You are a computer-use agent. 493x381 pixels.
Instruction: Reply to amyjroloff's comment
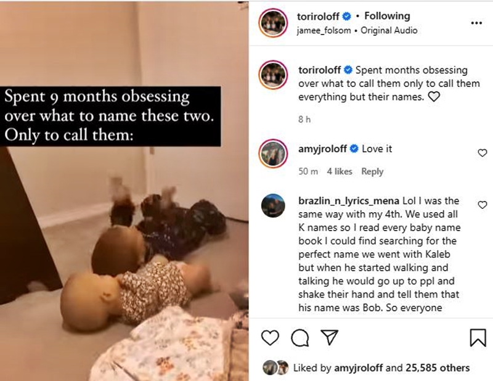(372, 171)
